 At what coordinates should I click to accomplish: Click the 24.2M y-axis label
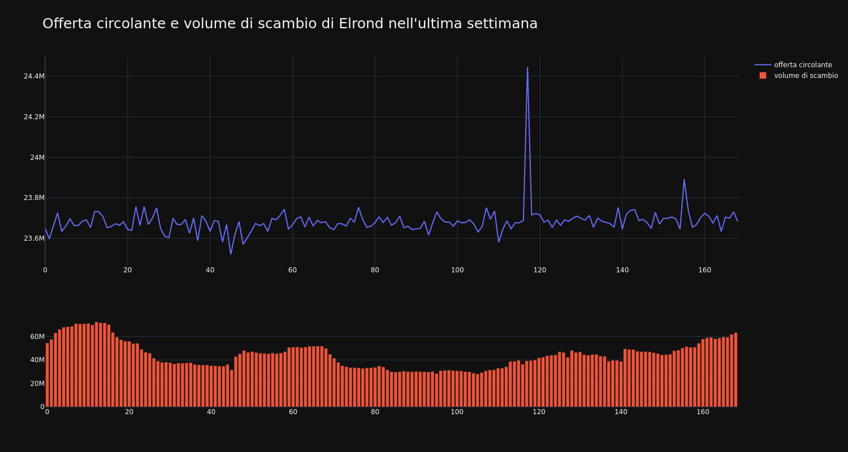34,117
